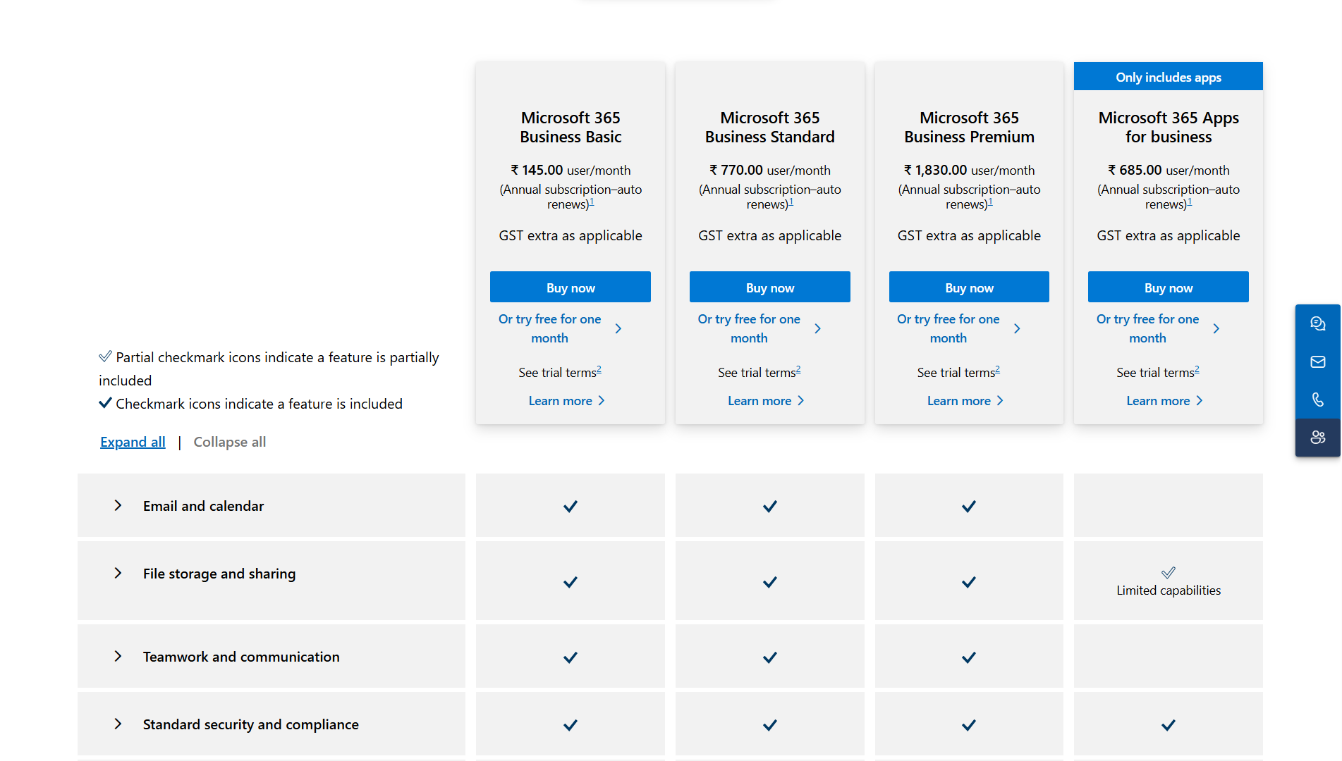Click Expand all link

133,442
